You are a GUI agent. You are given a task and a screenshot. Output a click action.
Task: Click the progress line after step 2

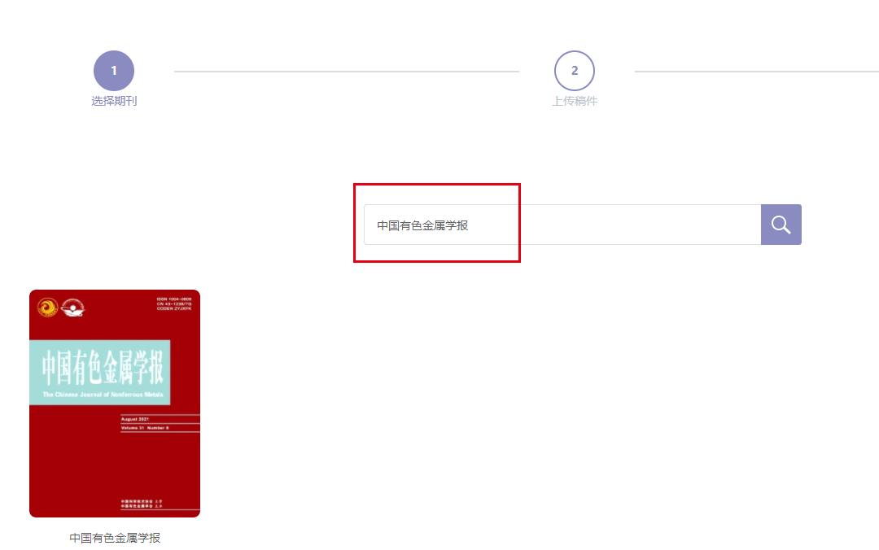point(757,72)
